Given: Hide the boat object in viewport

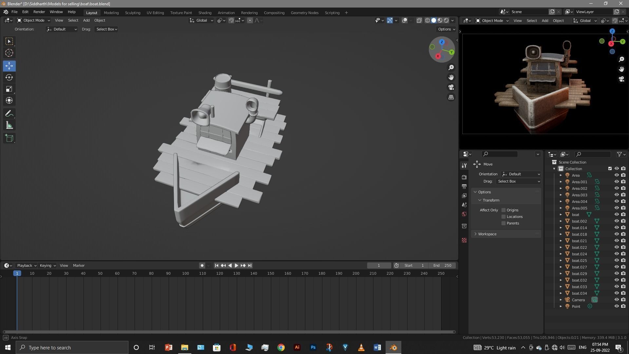Looking at the screenshot, I should [x=616, y=214].
